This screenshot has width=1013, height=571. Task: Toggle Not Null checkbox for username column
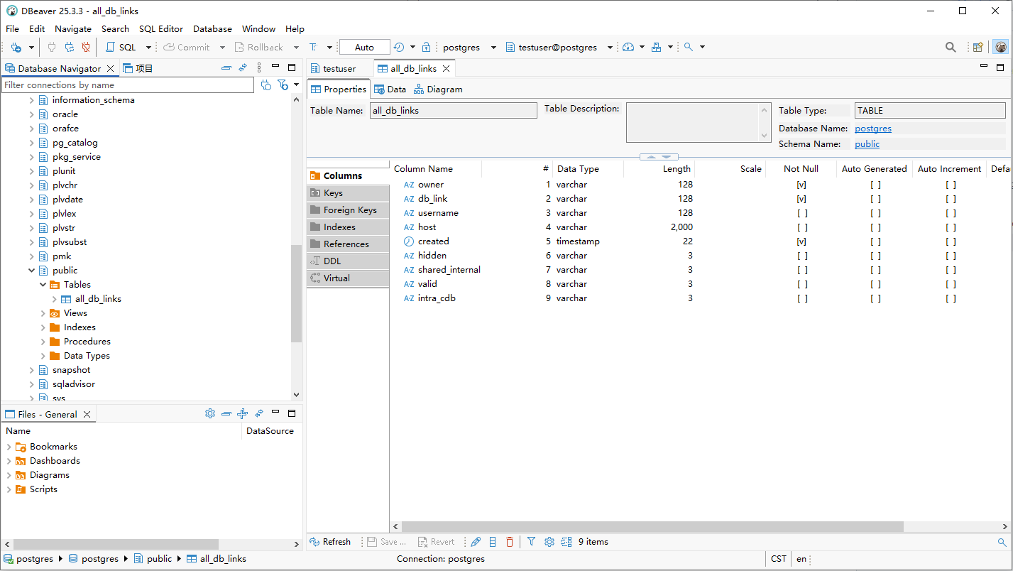801,213
